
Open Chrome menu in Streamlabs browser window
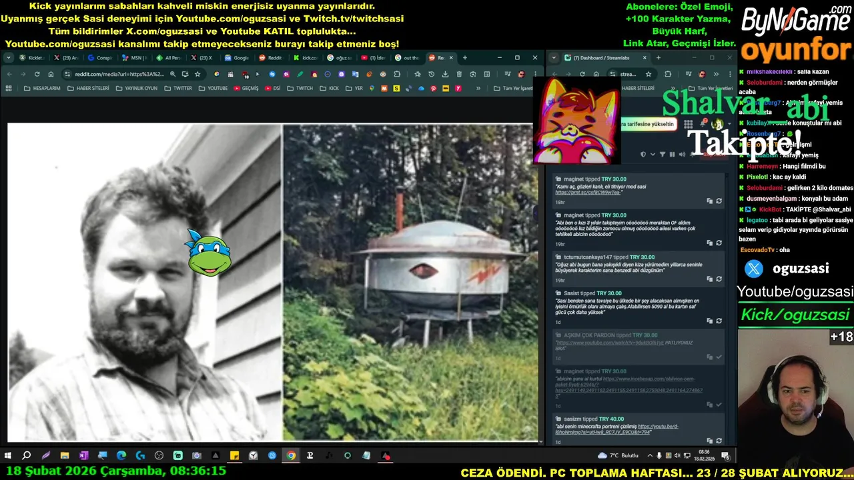(x=729, y=74)
